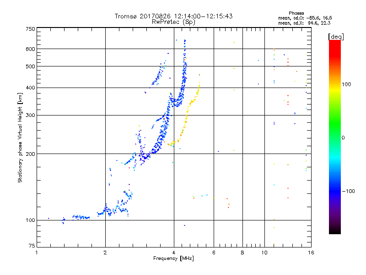Click the '[deg]' colorbar unit label
The height and width of the screenshot is (275, 366).
pyautogui.click(x=336, y=37)
